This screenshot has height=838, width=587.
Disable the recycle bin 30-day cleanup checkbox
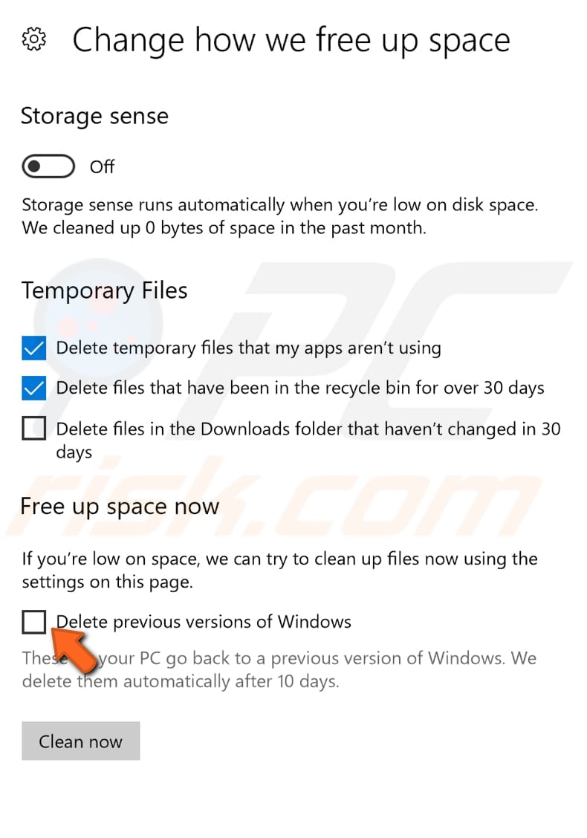(x=33, y=388)
